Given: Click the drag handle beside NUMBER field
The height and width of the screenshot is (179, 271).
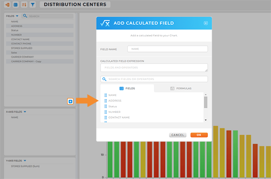Looking at the screenshot, I should (105, 112).
